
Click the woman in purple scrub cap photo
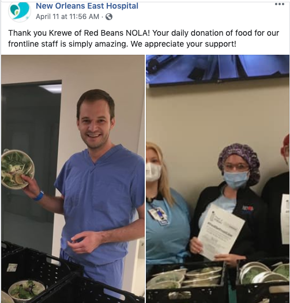click(218, 179)
